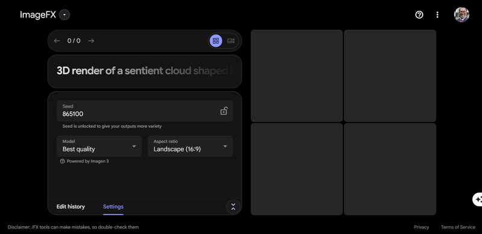Select the top-left image placeholder
Viewport: 482px width, 234px height.
click(x=296, y=76)
